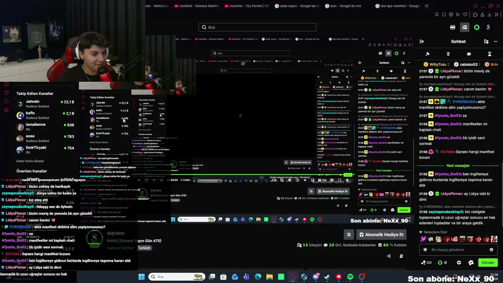This screenshot has height=283, width=503.
Task: Open the Windows Start menu
Action: point(141,277)
